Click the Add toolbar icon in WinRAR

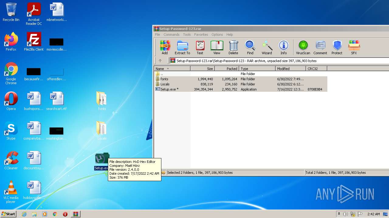pos(165,48)
